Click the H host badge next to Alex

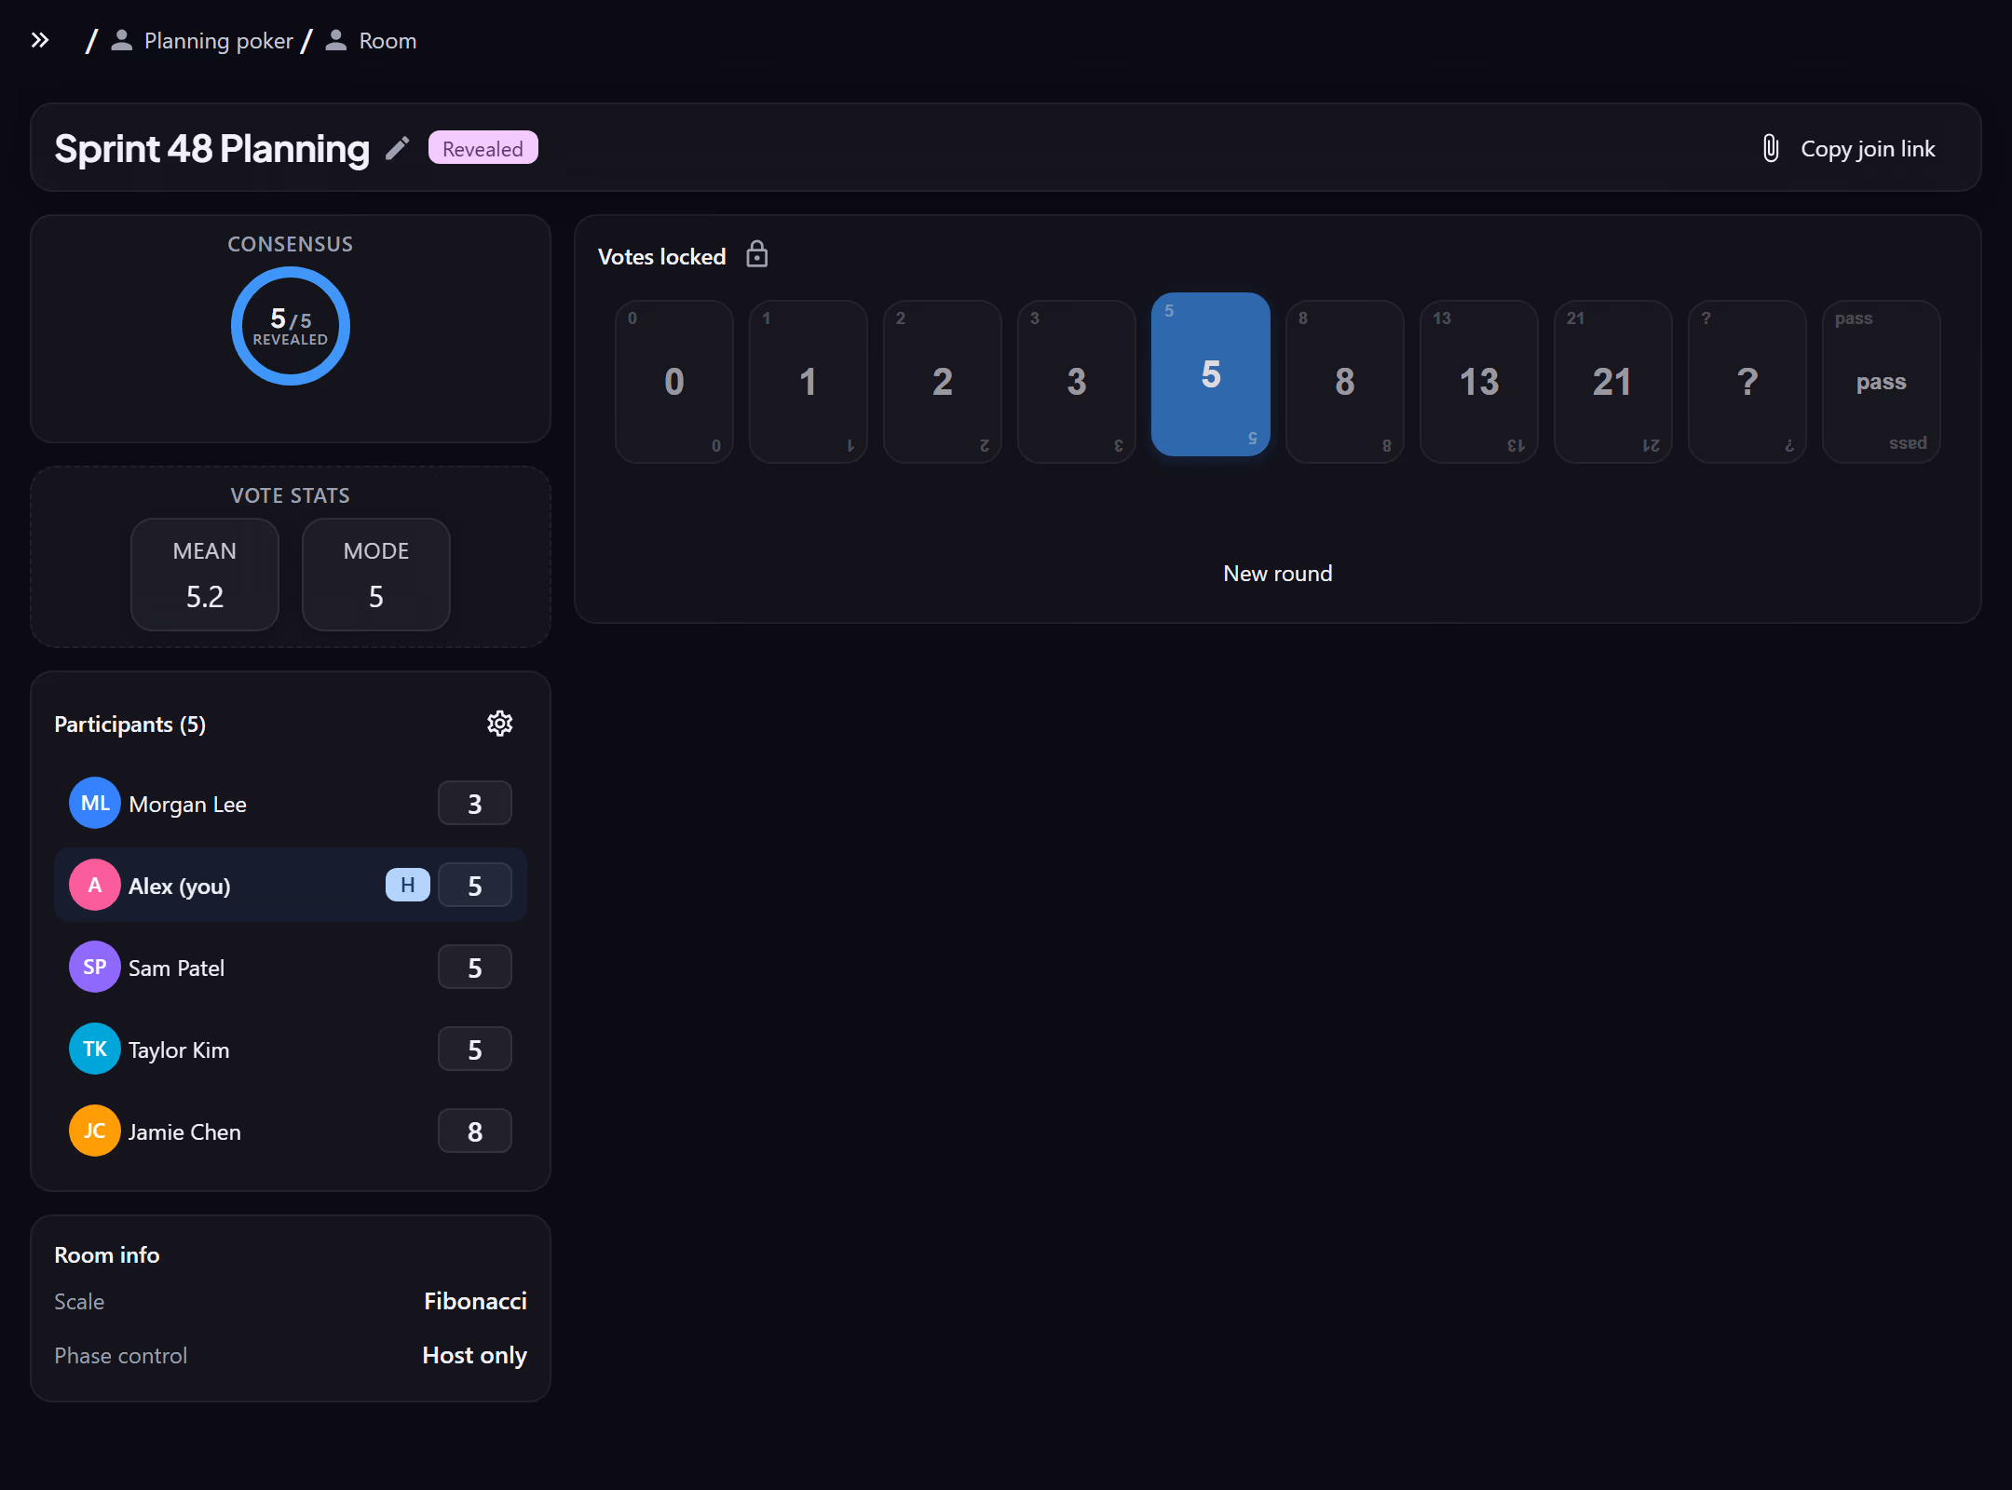pyautogui.click(x=408, y=885)
